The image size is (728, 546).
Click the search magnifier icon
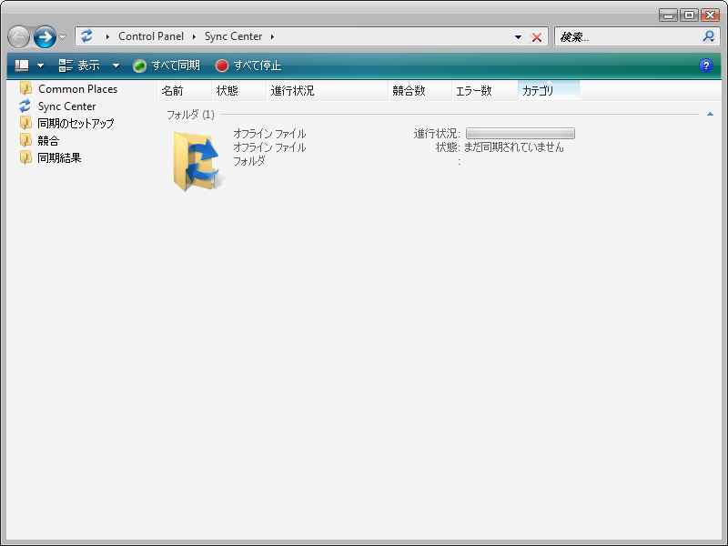tap(709, 36)
